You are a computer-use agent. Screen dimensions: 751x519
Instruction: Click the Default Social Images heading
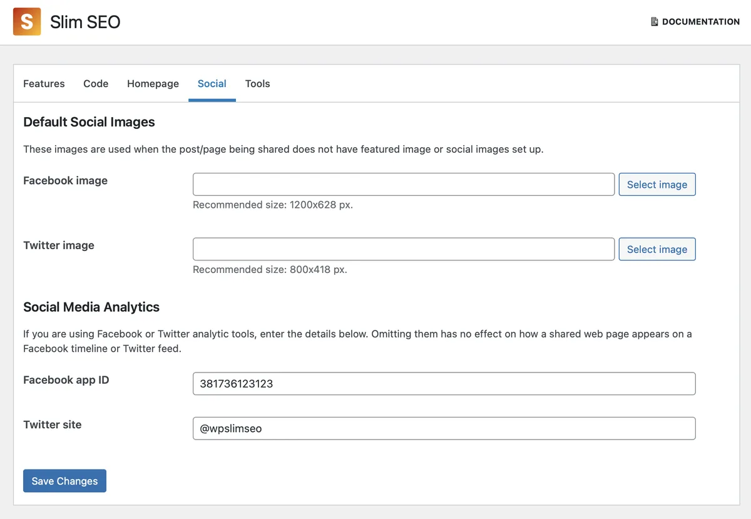(x=89, y=122)
